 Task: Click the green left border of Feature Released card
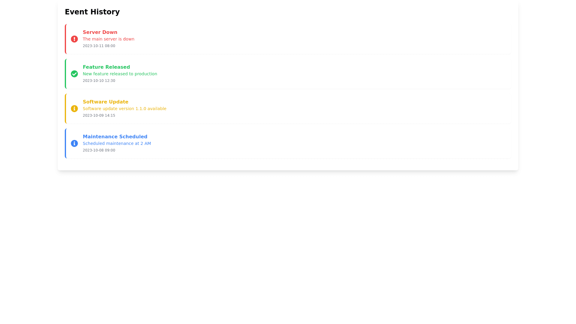(x=65, y=74)
